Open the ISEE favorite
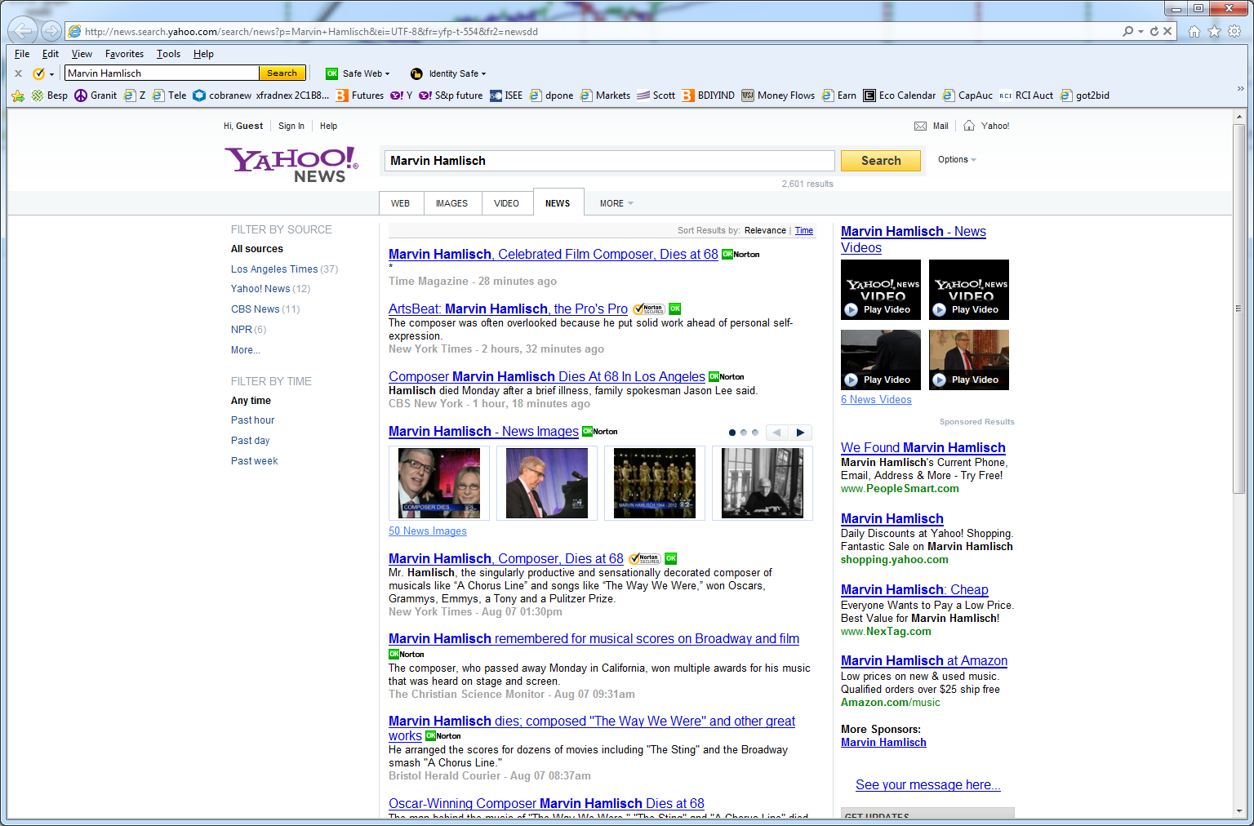Image resolution: width=1254 pixels, height=826 pixels. click(506, 95)
